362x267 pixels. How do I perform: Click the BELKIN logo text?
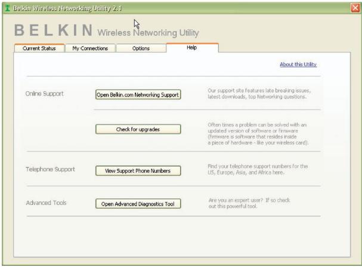click(x=54, y=30)
